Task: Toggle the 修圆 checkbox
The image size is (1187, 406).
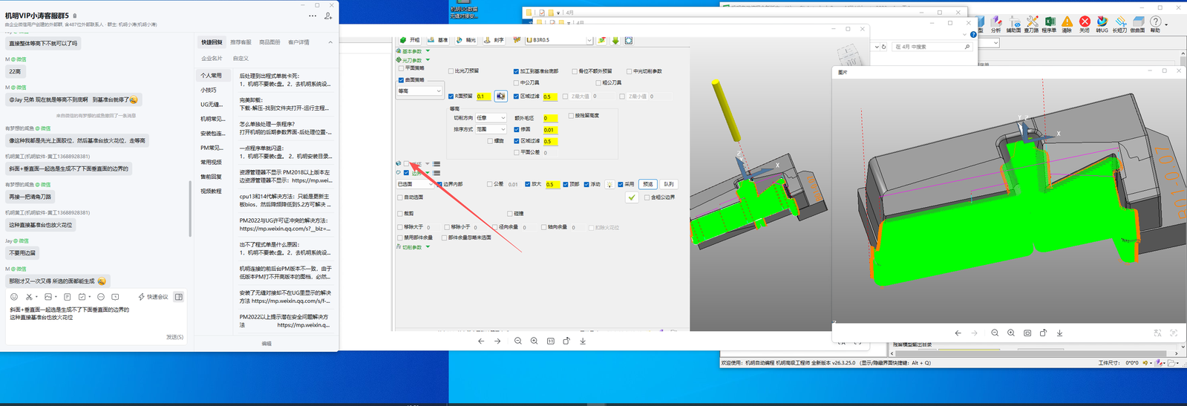Action: (516, 130)
